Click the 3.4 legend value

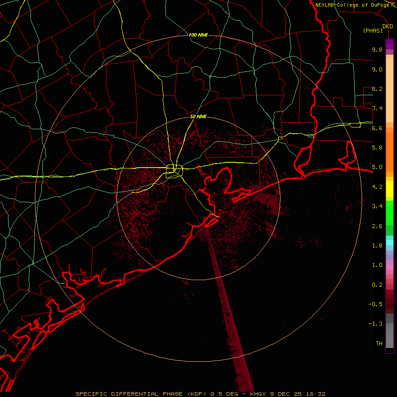coord(377,206)
